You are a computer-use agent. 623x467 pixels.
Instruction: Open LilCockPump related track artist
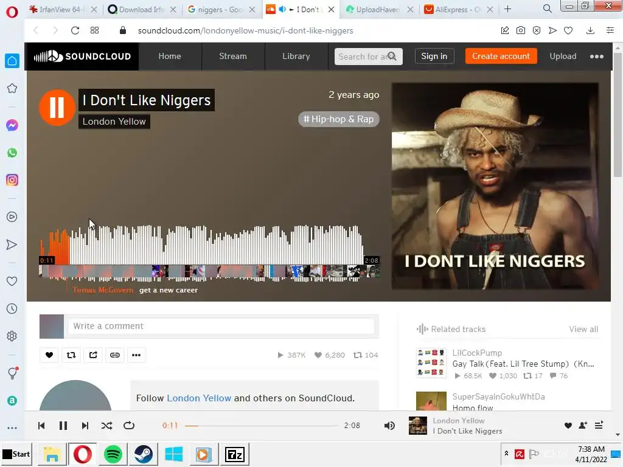(x=477, y=353)
